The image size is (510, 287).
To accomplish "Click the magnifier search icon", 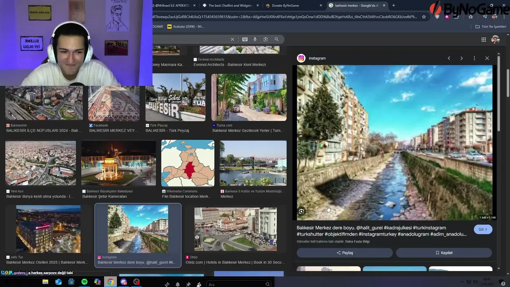I will click(x=277, y=39).
